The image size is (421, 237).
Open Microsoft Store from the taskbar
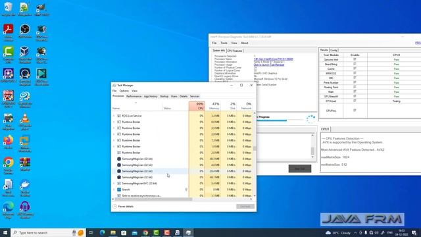[124, 232]
